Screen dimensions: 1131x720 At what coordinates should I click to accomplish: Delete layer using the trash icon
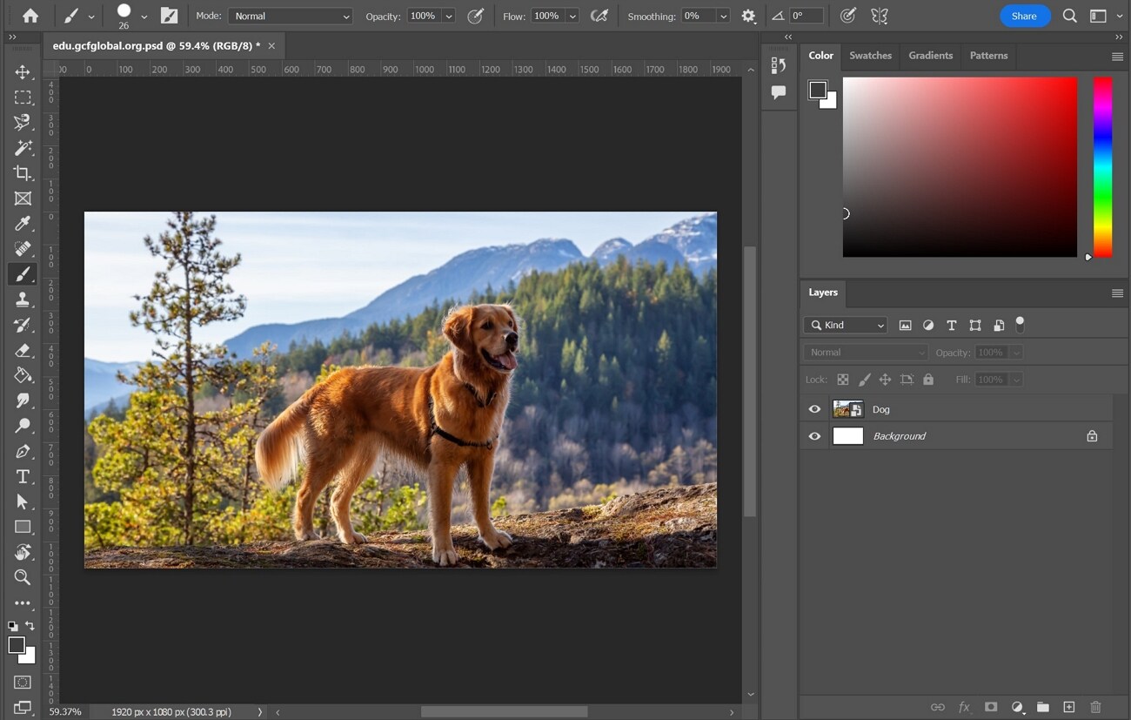pos(1095,707)
